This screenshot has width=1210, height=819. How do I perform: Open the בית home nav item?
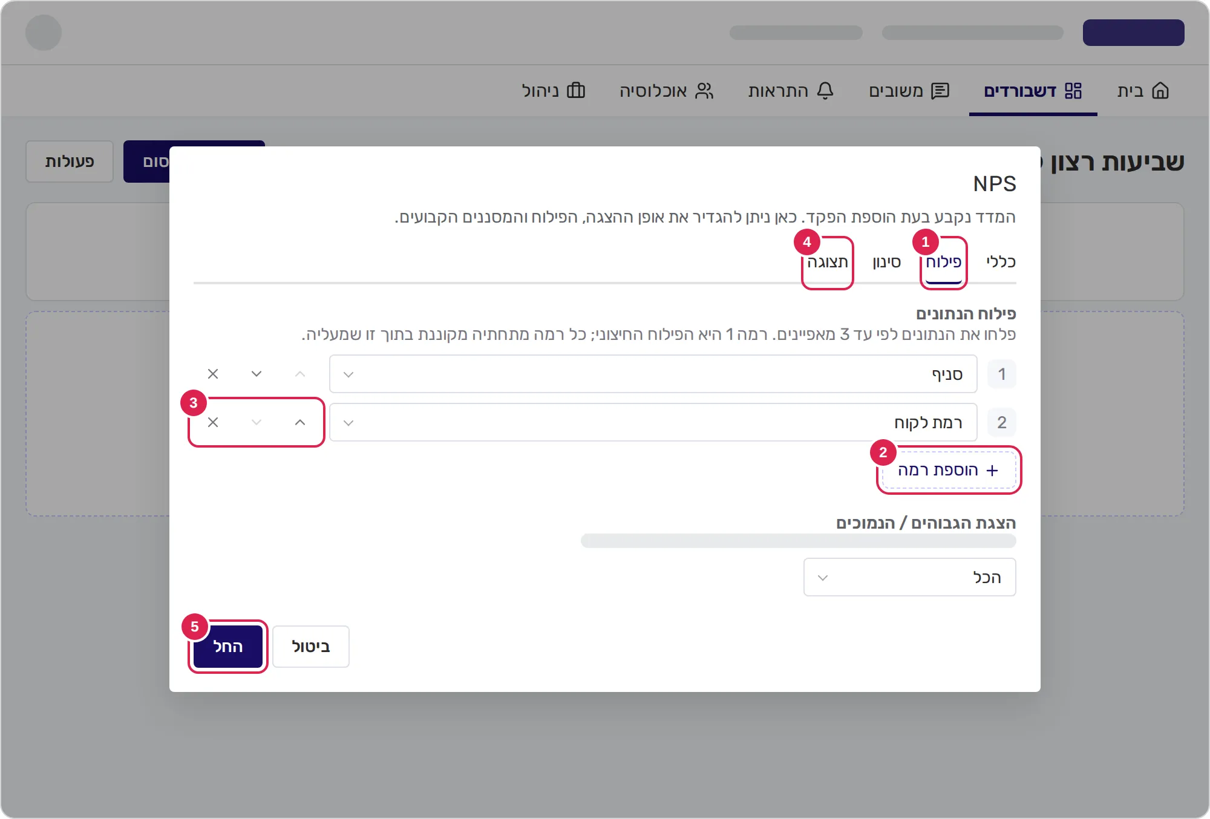tap(1143, 91)
